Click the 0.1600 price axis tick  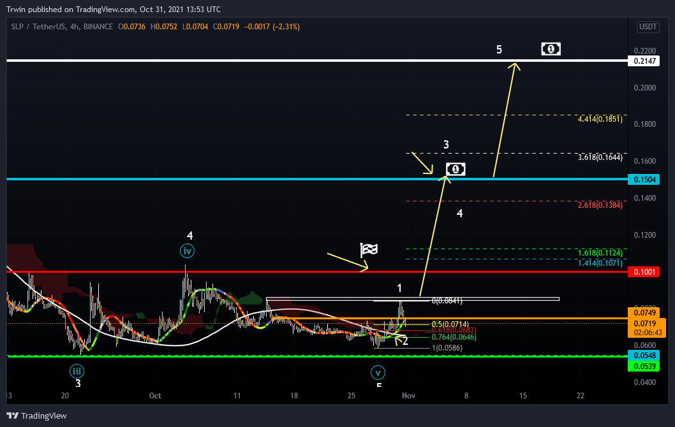[x=645, y=161]
